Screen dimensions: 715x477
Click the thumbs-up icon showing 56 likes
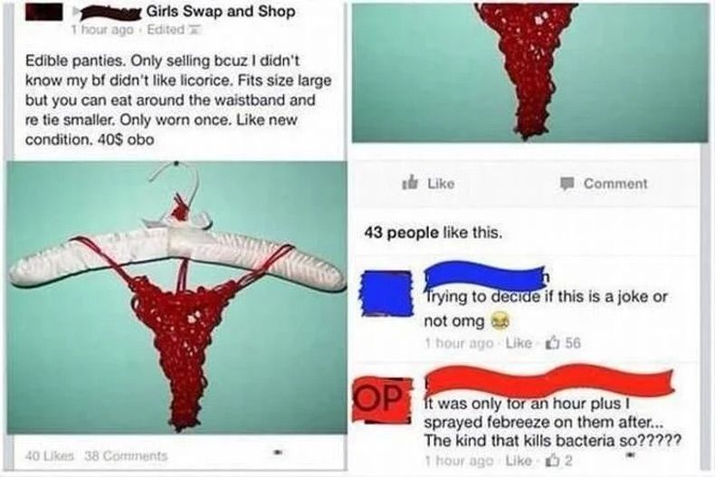(x=553, y=342)
